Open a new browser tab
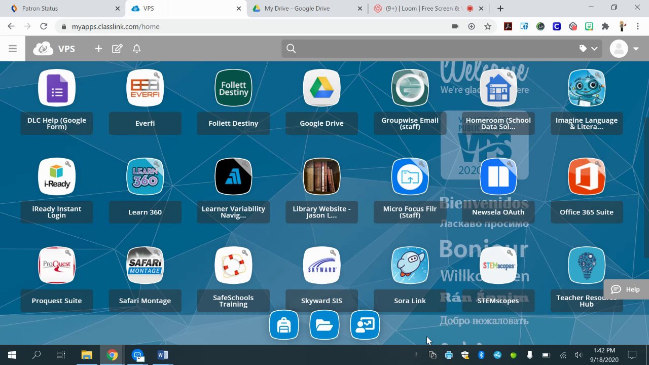 pos(500,9)
